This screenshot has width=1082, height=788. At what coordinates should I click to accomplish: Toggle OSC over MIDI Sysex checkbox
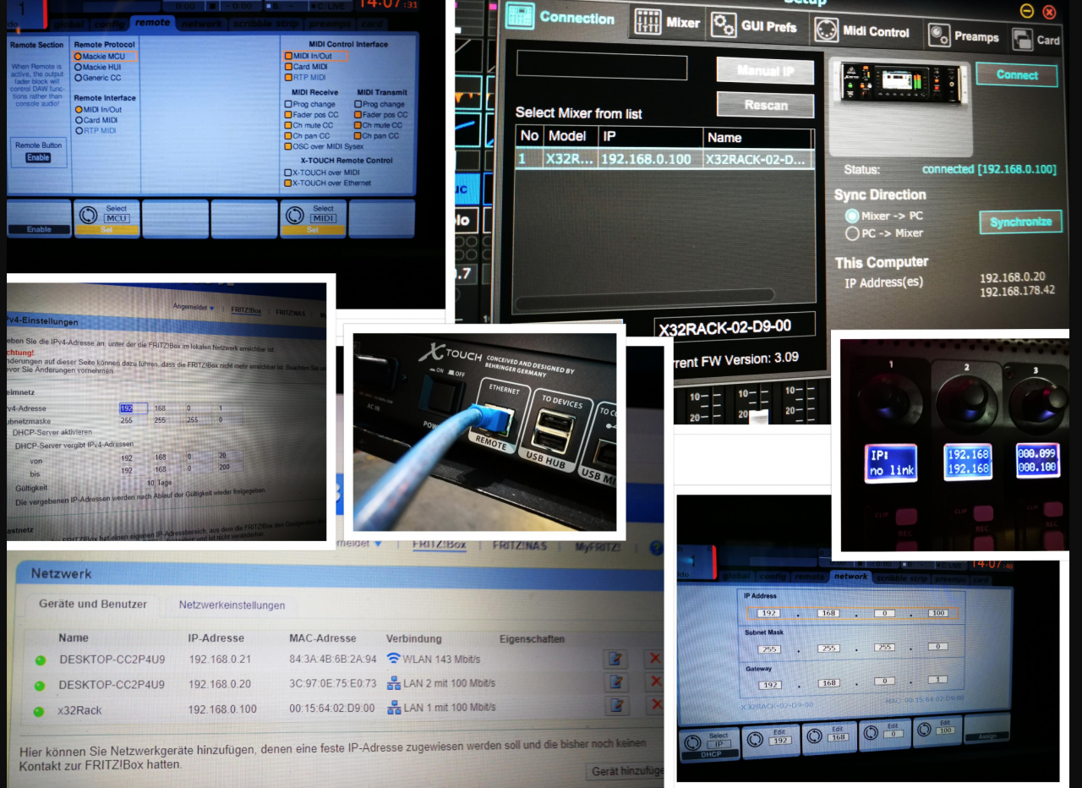coord(288,146)
